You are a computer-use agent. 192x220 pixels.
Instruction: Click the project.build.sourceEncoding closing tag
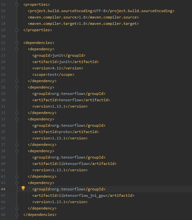click(x=140, y=11)
